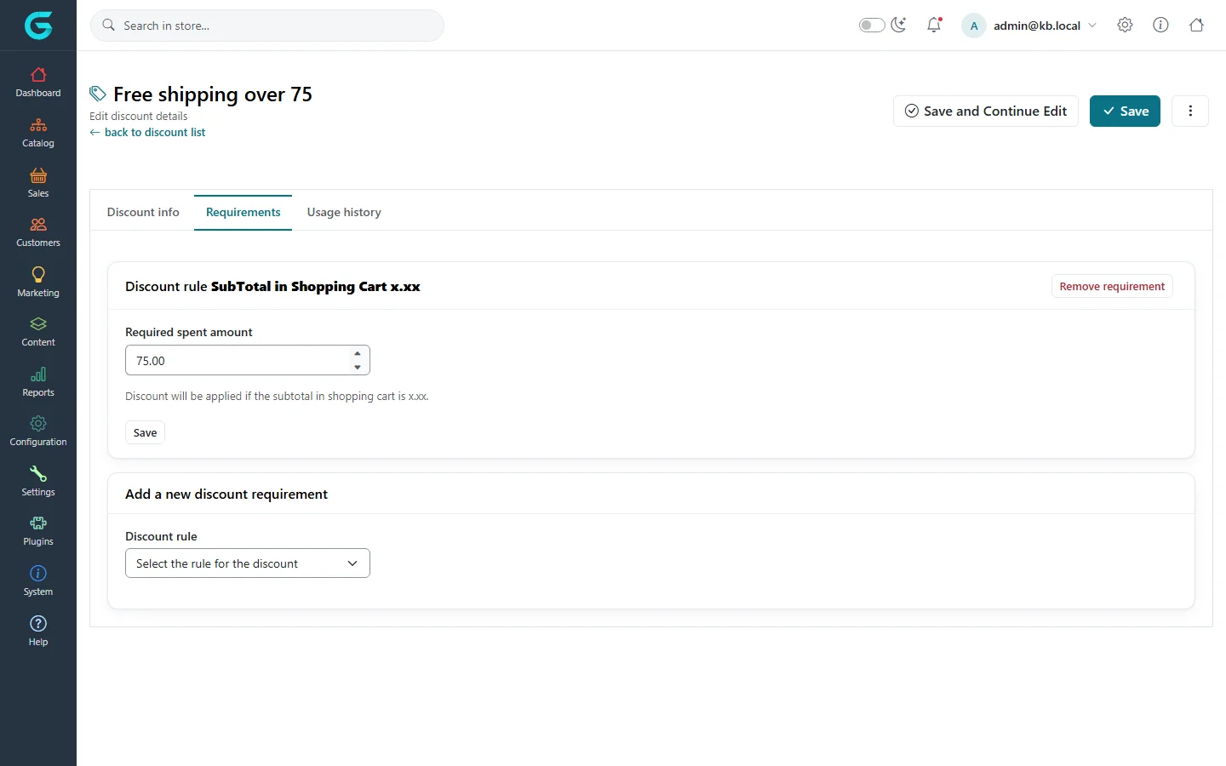Decrease required spent amount with down arrow
This screenshot has height=766, width=1226.
click(x=358, y=368)
